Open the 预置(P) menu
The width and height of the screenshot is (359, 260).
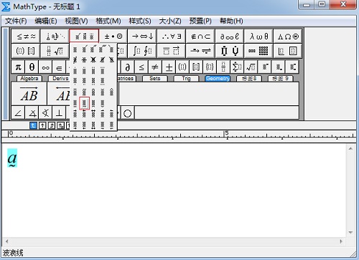coord(200,21)
